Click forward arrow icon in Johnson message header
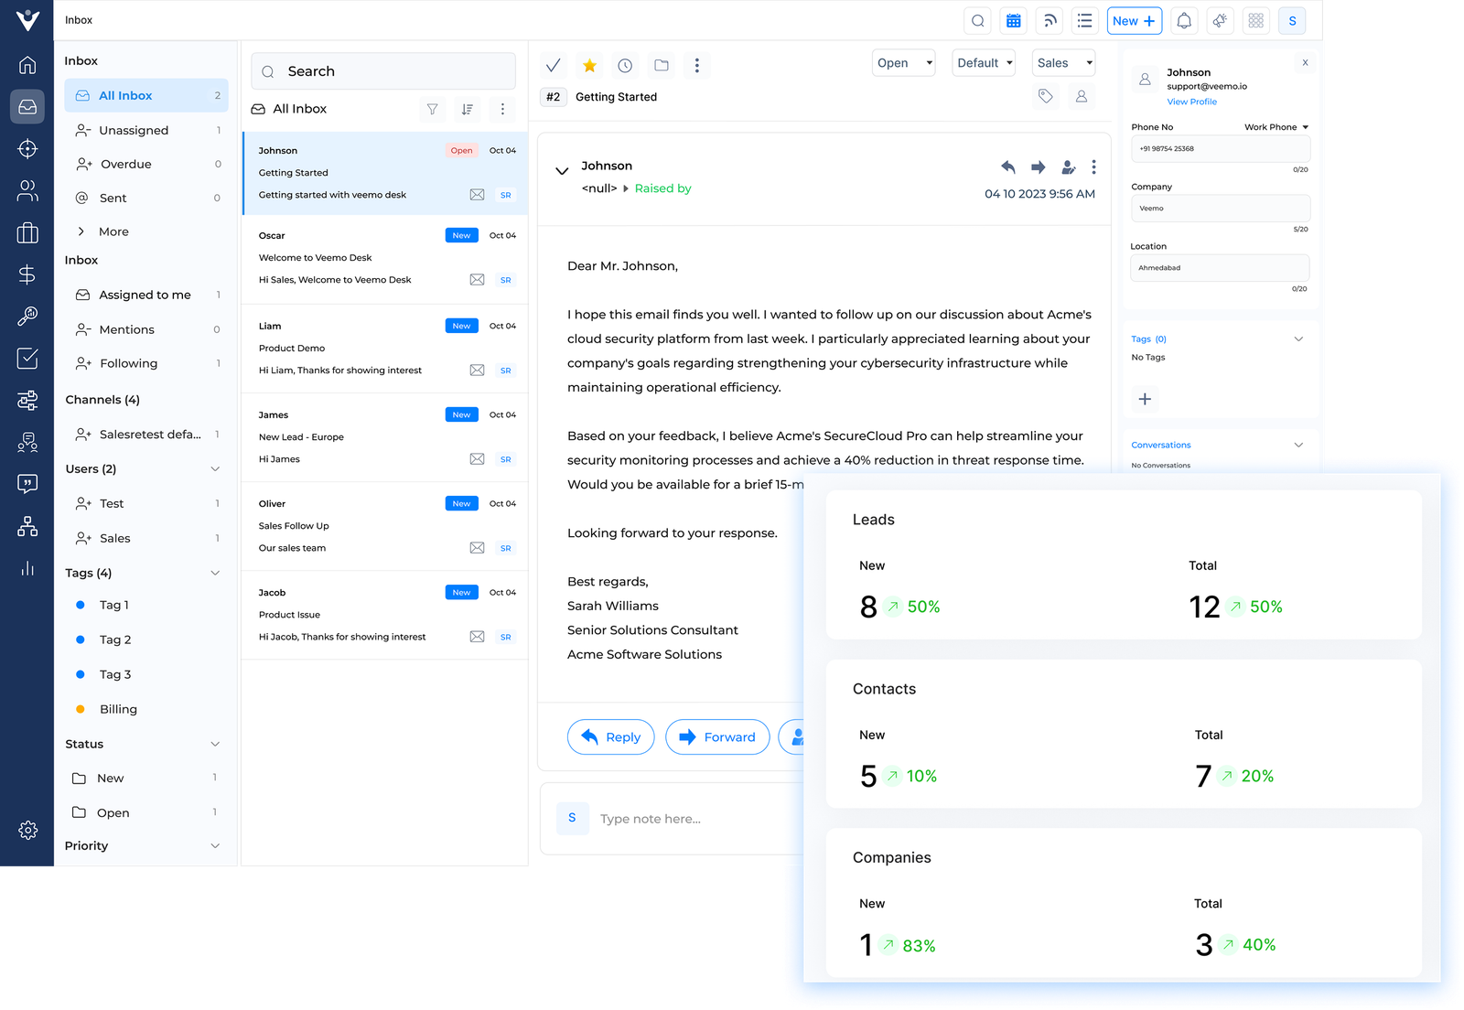Viewport: 1464px width, 1010px height. 1038,167
